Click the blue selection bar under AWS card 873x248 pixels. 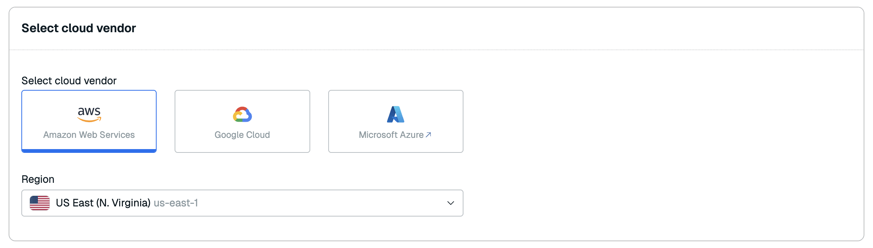[x=89, y=151]
